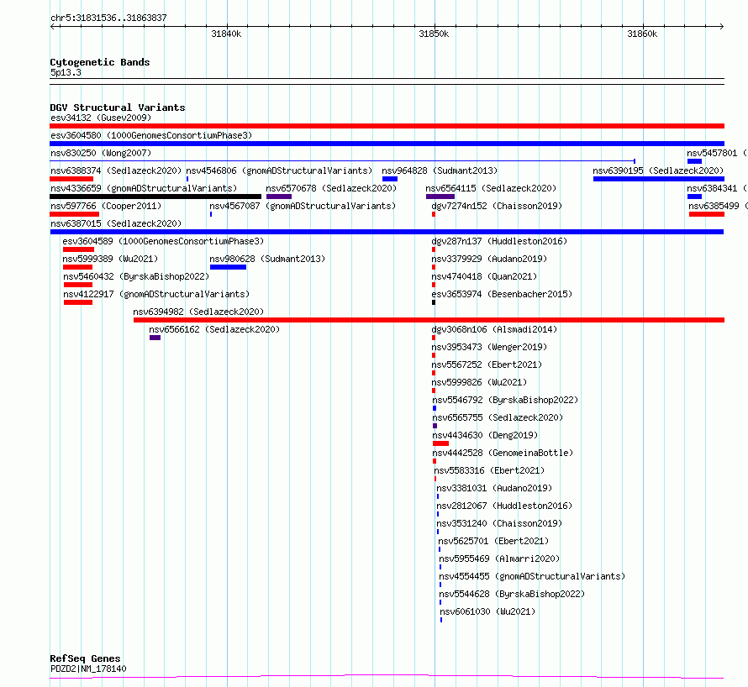Click nsv4546806 (gnomADStructuralVariants) label
Screen dimensions: 748x687
tap(279, 170)
